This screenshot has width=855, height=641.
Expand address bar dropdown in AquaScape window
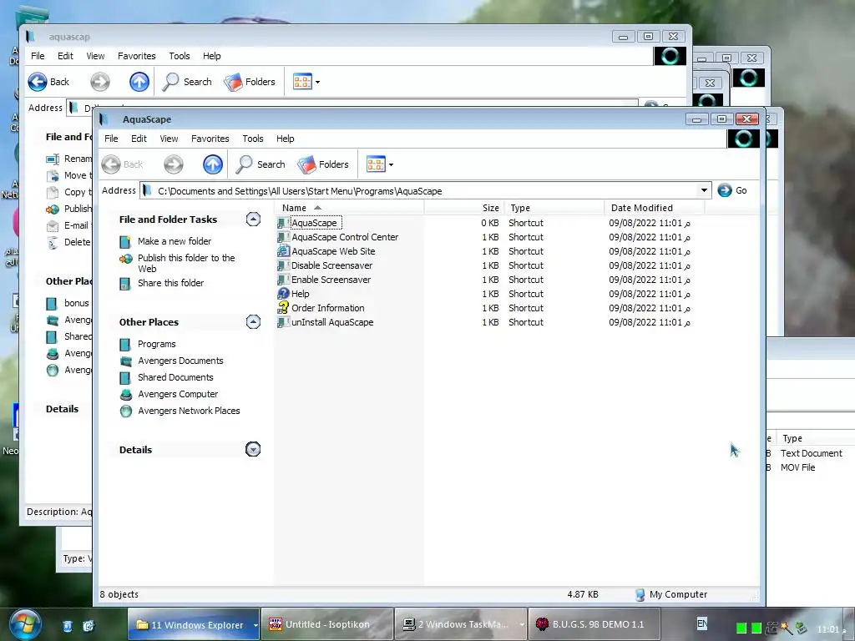tap(704, 190)
